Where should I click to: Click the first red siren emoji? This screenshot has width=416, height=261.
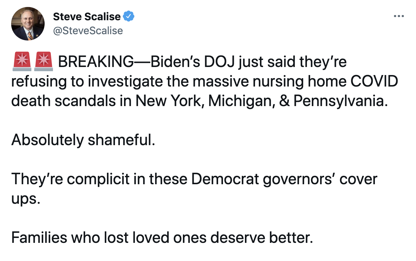22,62
